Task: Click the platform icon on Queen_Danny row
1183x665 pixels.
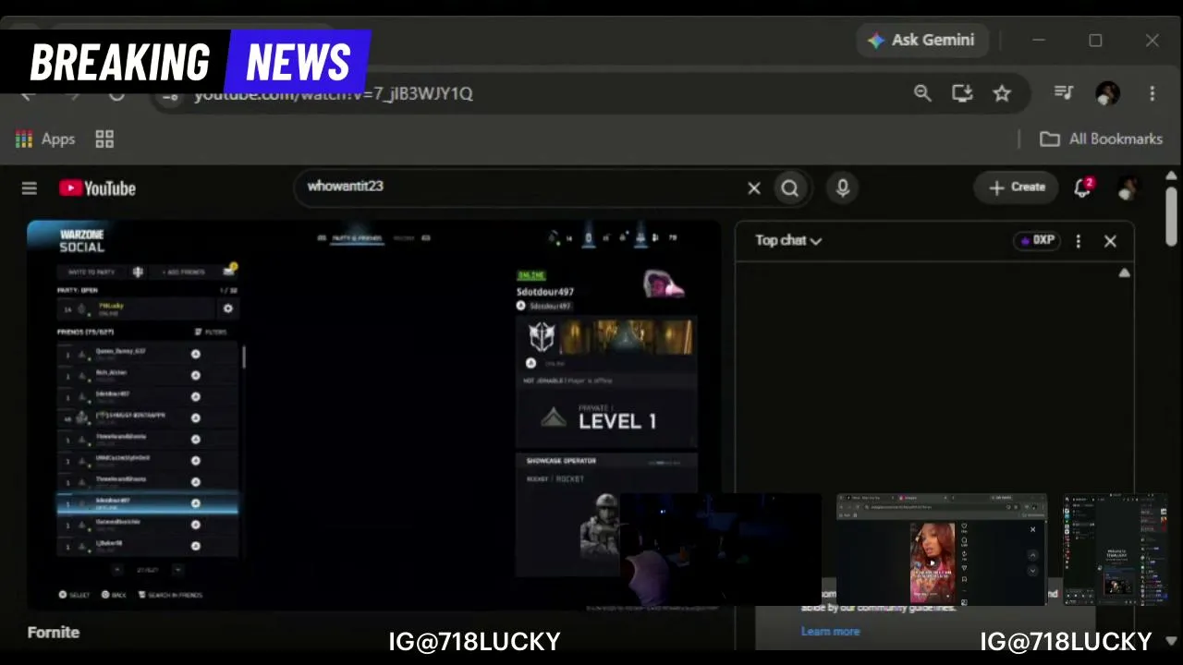Action: click(195, 355)
